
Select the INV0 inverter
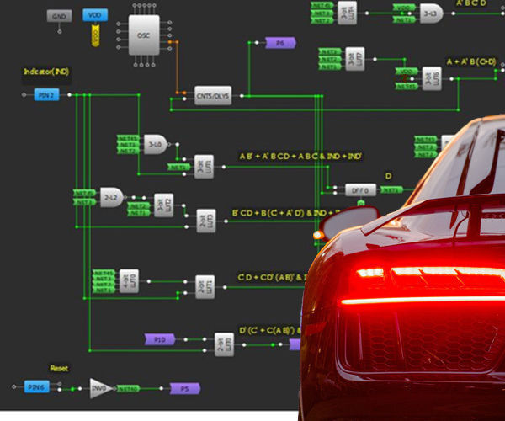click(x=101, y=388)
